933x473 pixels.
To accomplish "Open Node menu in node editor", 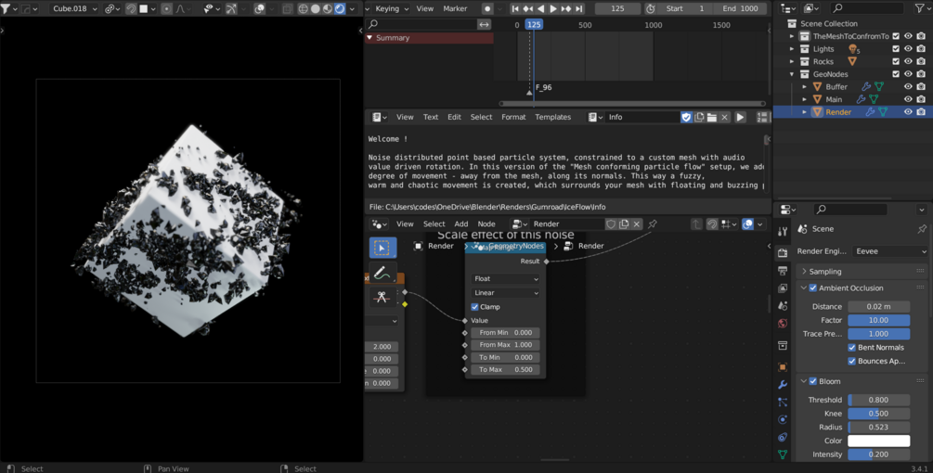I will coord(486,224).
